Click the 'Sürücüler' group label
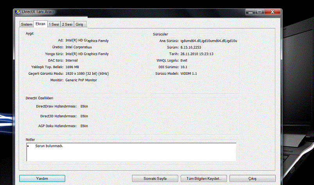314x185 pixels. [160, 34]
